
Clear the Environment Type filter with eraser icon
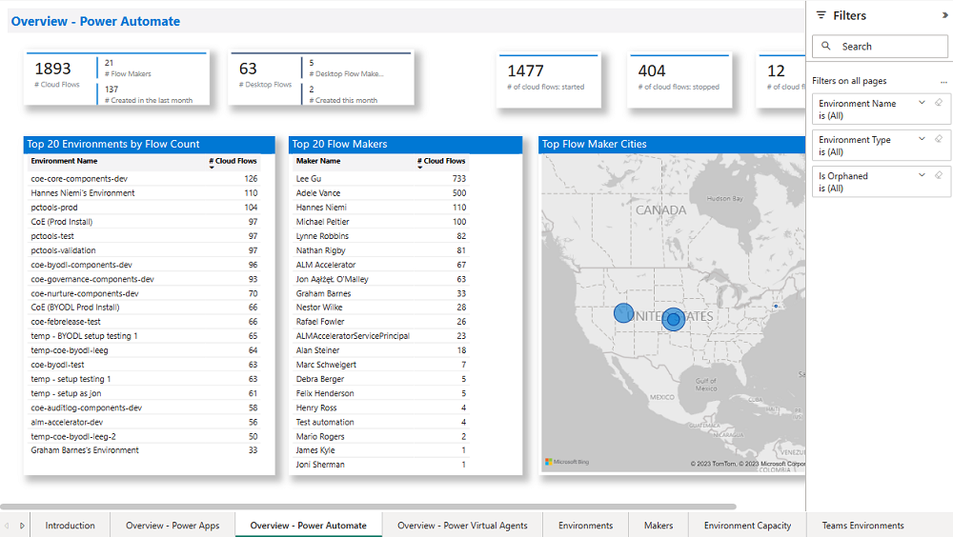(939, 139)
